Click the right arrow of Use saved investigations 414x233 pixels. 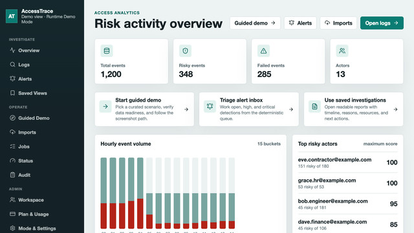[x=395, y=109]
